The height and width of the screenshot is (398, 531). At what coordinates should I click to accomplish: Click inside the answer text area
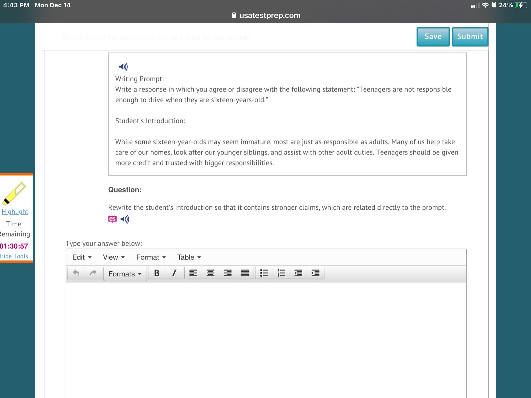pyautogui.click(x=266, y=337)
